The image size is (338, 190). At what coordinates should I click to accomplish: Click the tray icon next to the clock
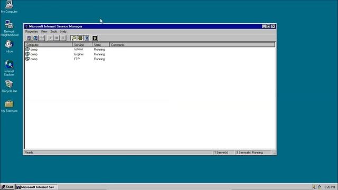point(320,187)
